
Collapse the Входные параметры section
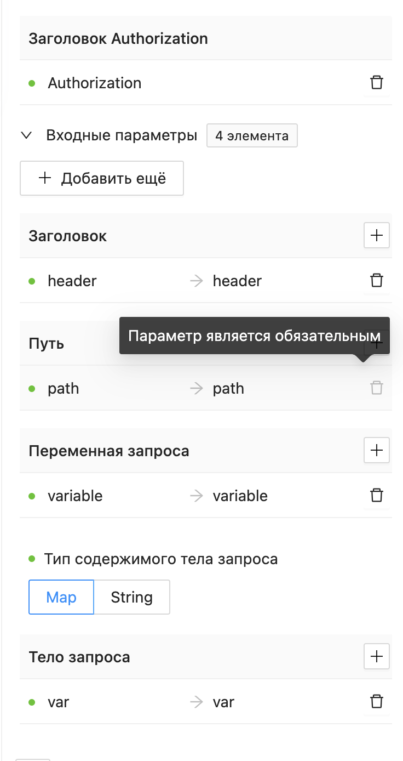[x=26, y=135]
